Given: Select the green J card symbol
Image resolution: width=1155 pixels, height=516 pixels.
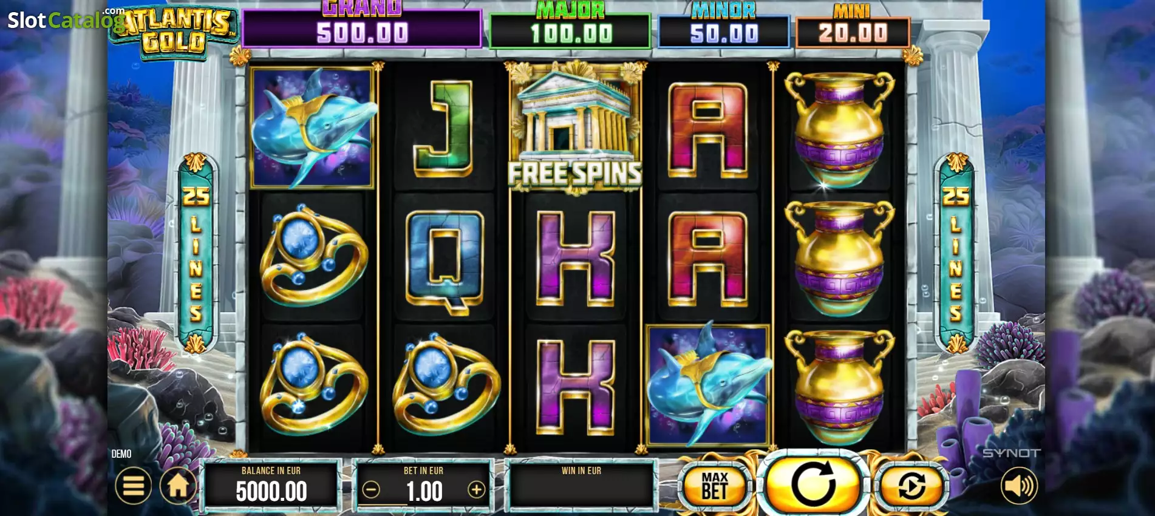Looking at the screenshot, I should 444,128.
